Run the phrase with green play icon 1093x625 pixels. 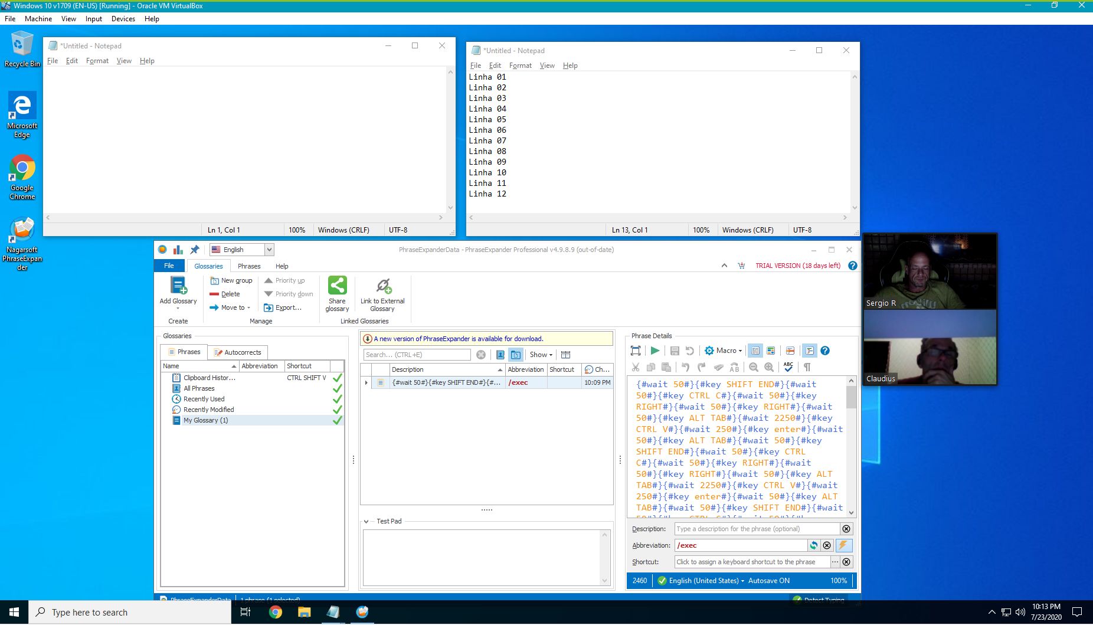[x=655, y=351]
